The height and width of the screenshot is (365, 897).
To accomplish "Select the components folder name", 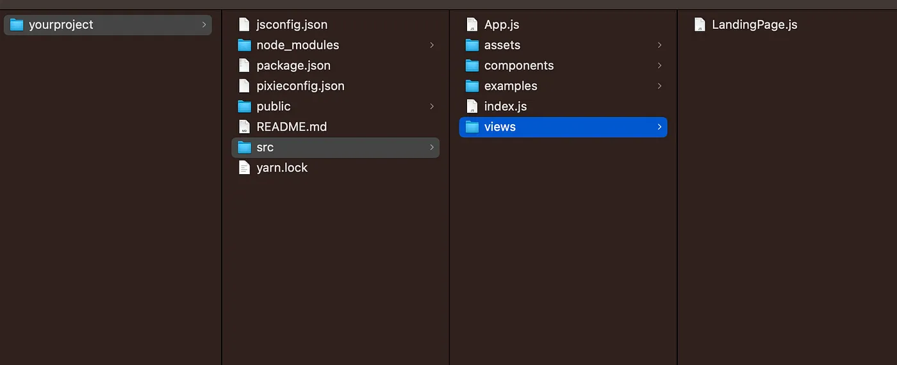I will (x=519, y=65).
